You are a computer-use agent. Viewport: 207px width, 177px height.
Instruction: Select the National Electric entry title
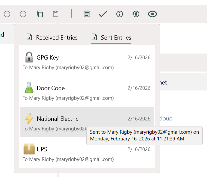click(58, 119)
